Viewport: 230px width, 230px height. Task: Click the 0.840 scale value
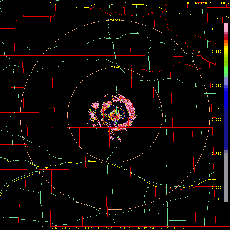point(216,63)
